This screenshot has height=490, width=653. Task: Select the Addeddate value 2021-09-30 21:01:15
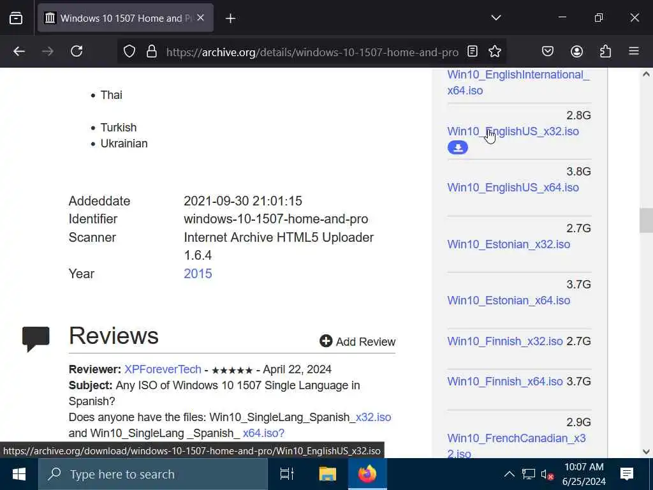pos(243,201)
